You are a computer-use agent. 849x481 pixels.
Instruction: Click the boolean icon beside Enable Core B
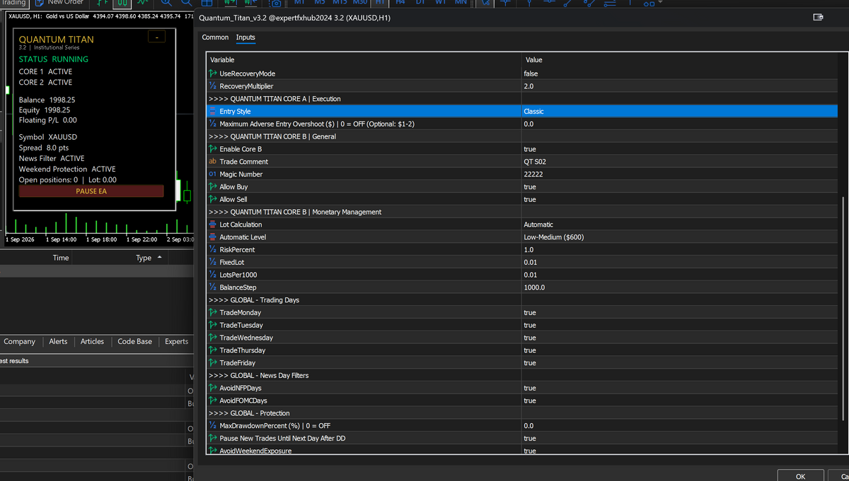click(x=213, y=149)
